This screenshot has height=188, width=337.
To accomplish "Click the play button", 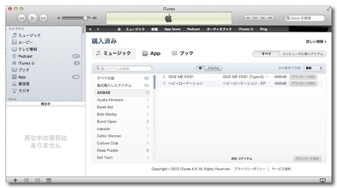I will click(x=32, y=18).
